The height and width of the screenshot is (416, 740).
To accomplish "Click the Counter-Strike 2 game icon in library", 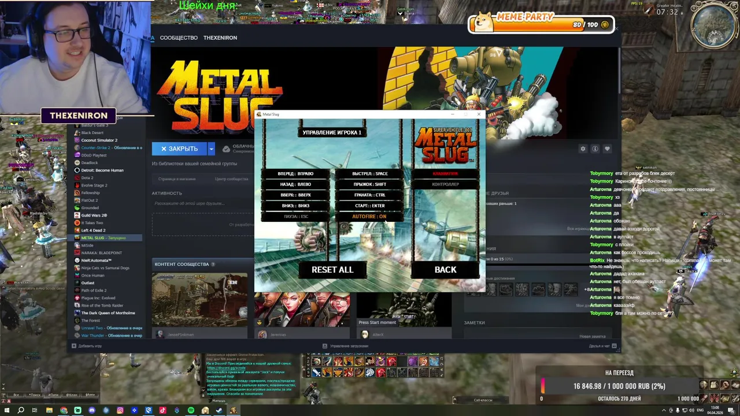I will coord(77,148).
